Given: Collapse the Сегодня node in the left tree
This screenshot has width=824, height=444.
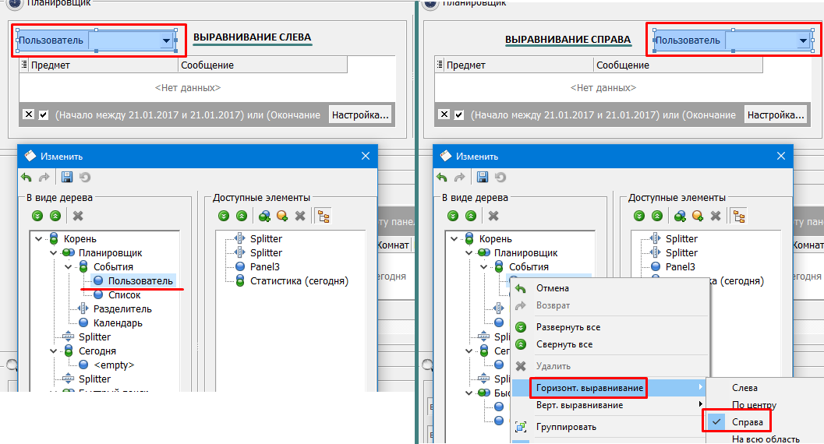Looking at the screenshot, I should pyautogui.click(x=53, y=351).
